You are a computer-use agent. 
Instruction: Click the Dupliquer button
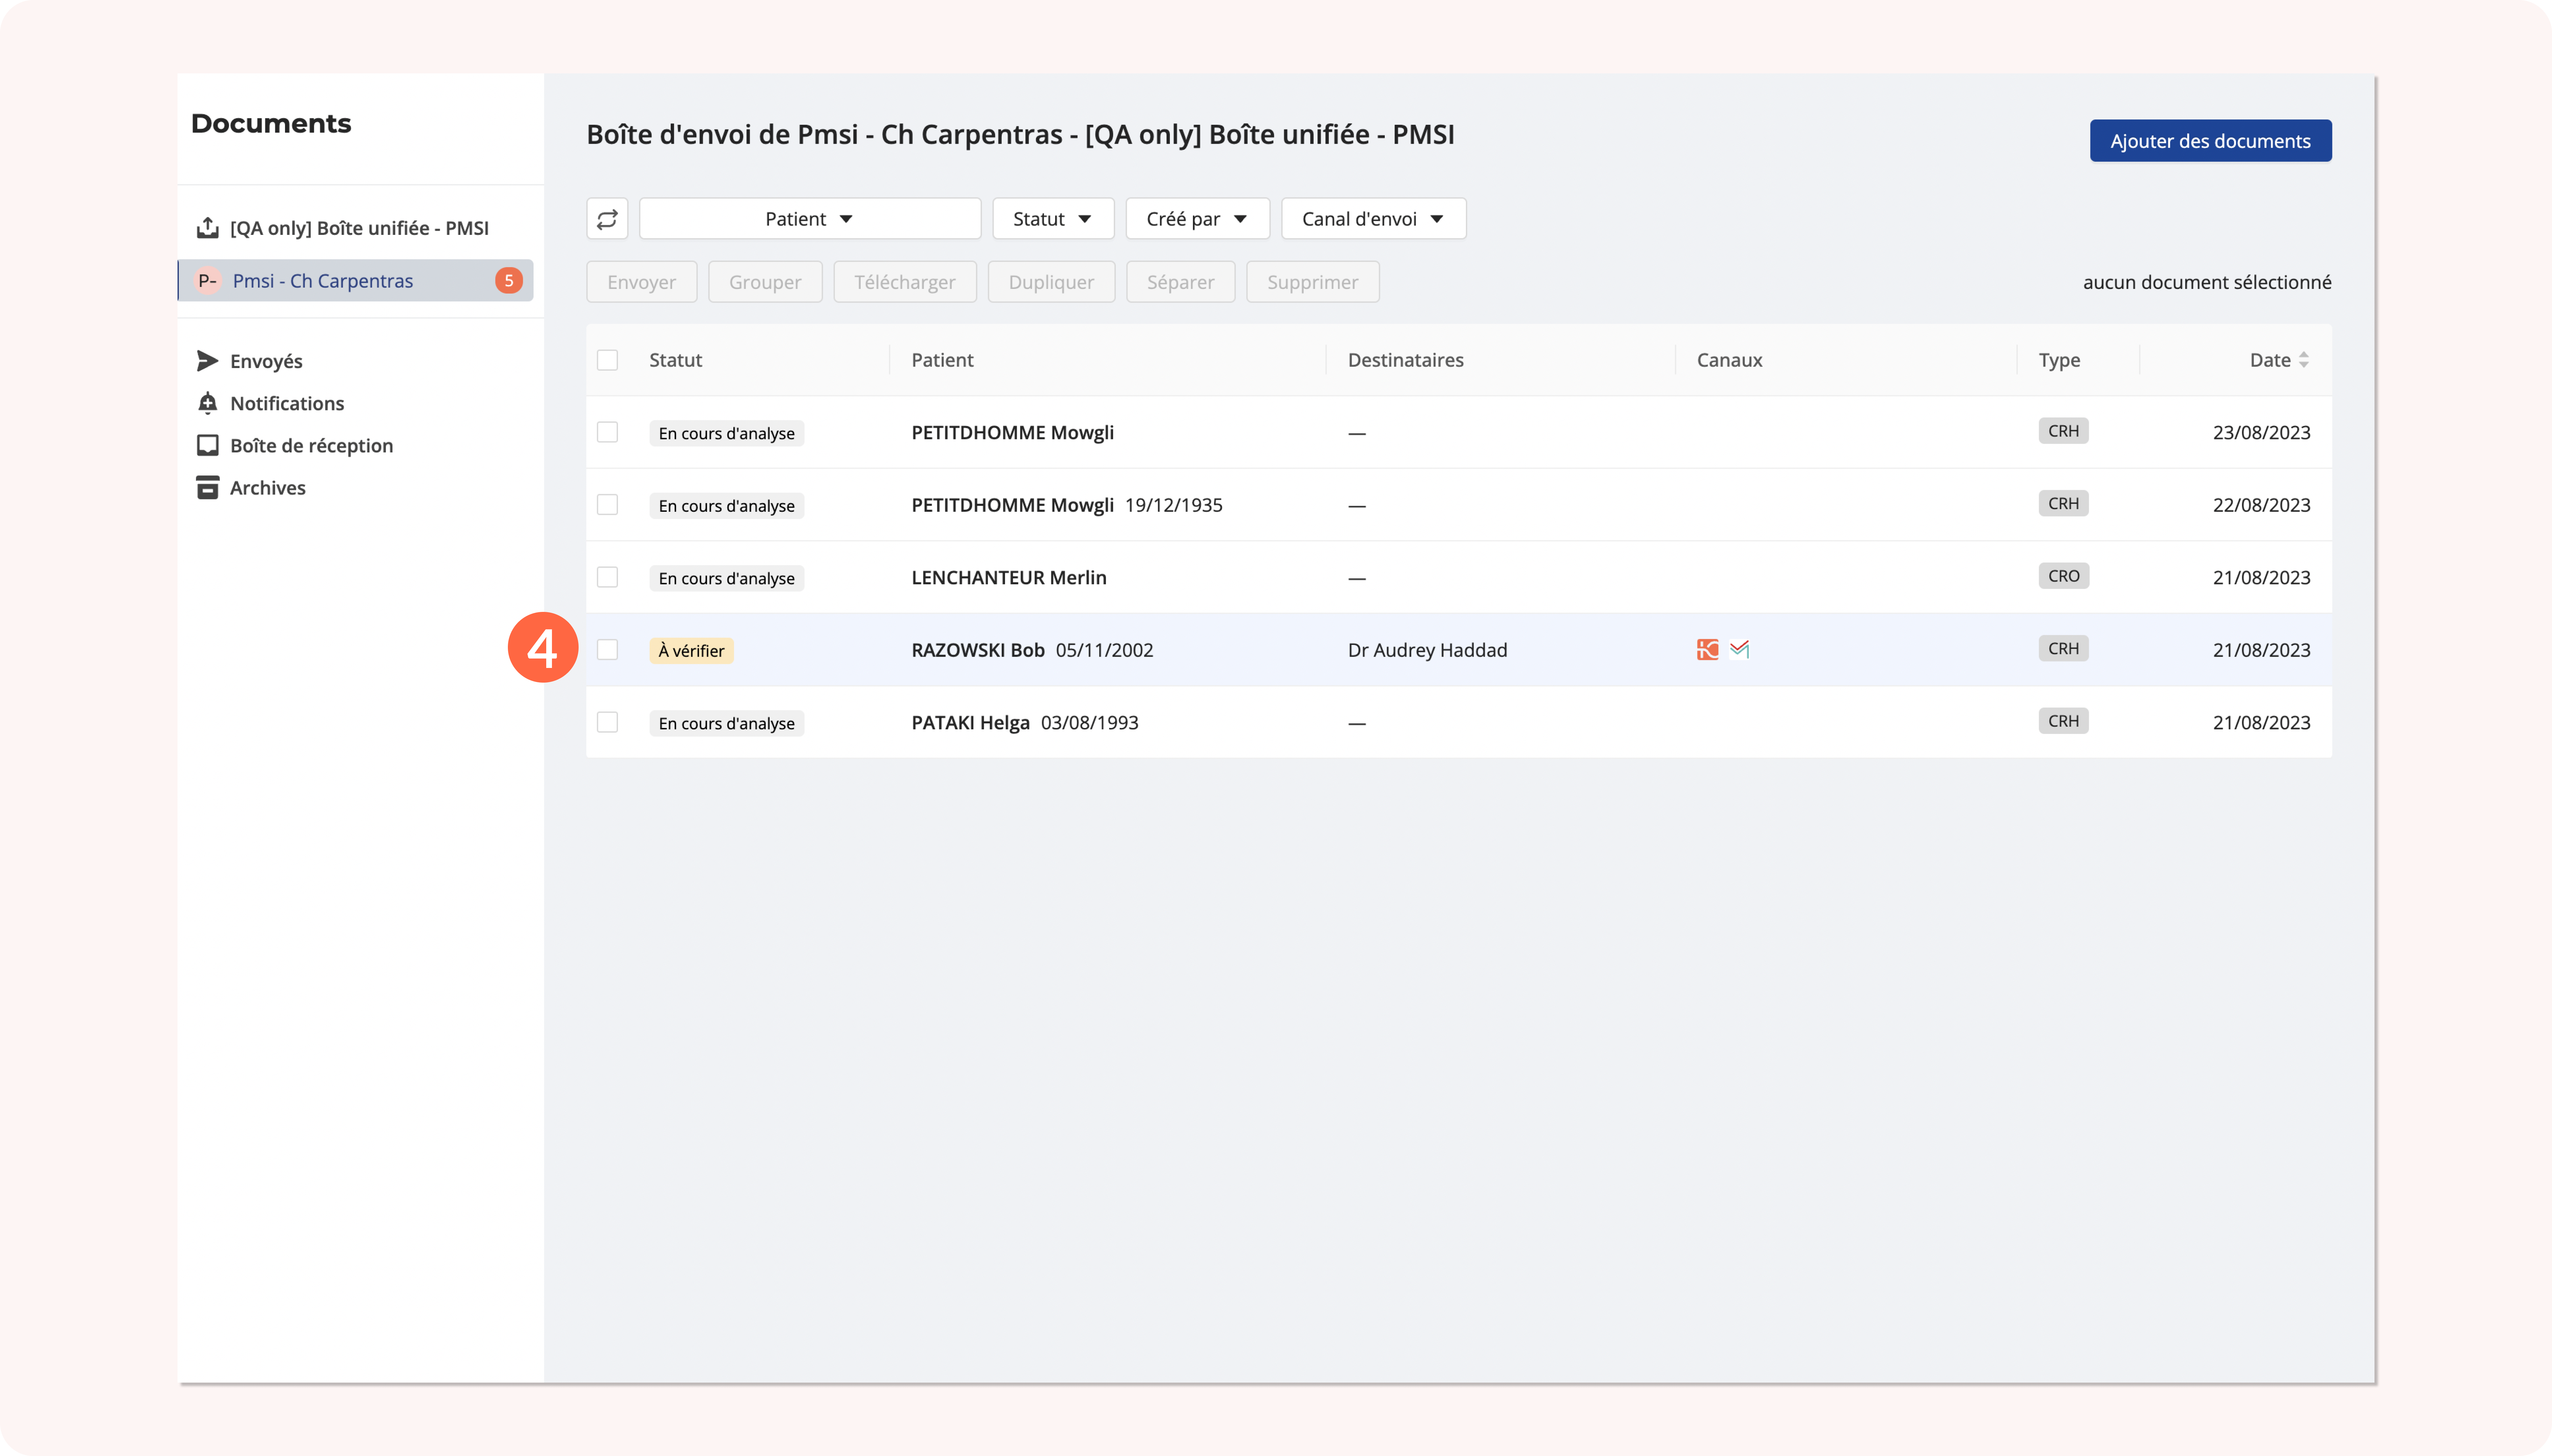click(1051, 282)
